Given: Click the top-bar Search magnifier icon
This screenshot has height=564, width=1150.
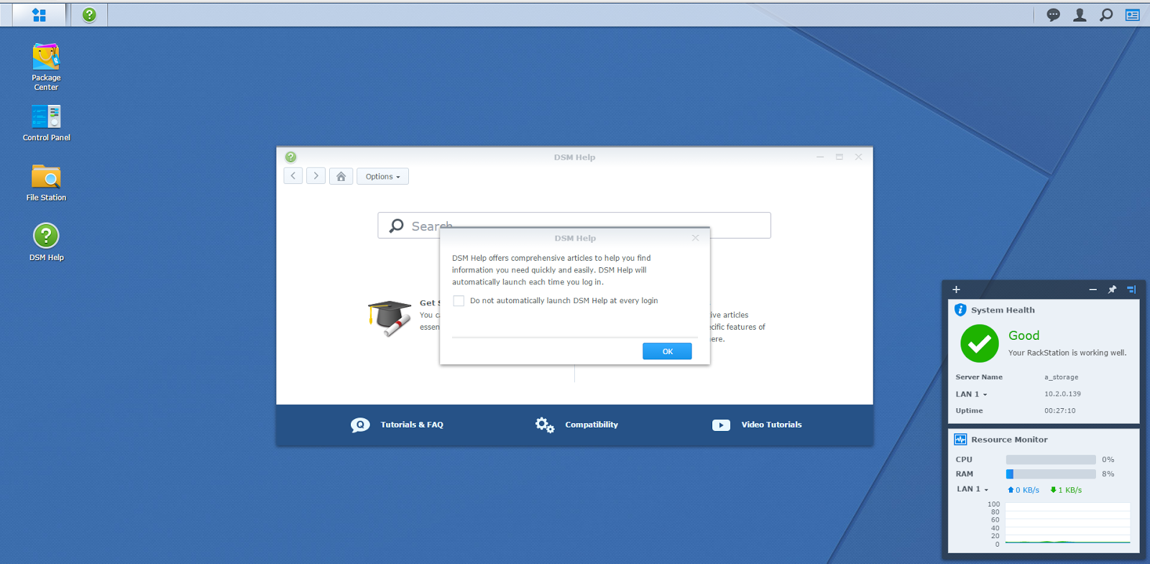Looking at the screenshot, I should click(x=1106, y=14).
